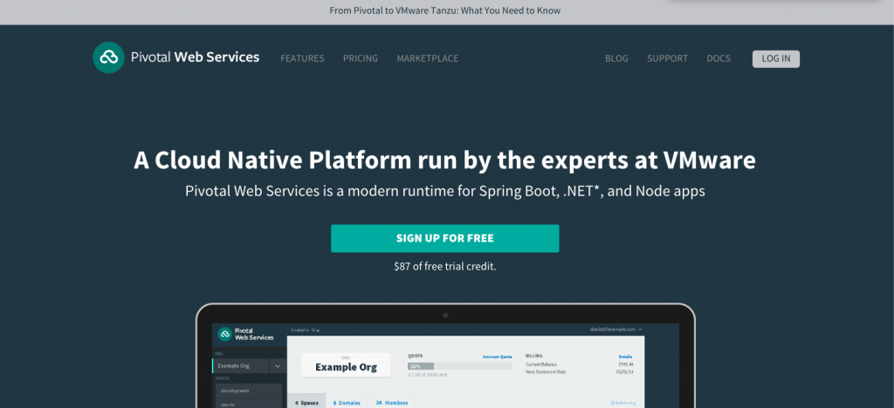Click the laptop dashboard preview image
This screenshot has height=408, width=894.
pyautogui.click(x=445, y=356)
